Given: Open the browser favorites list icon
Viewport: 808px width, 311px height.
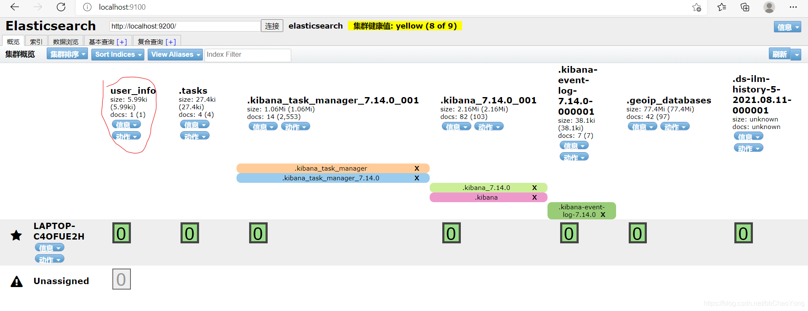Looking at the screenshot, I should [x=722, y=7].
